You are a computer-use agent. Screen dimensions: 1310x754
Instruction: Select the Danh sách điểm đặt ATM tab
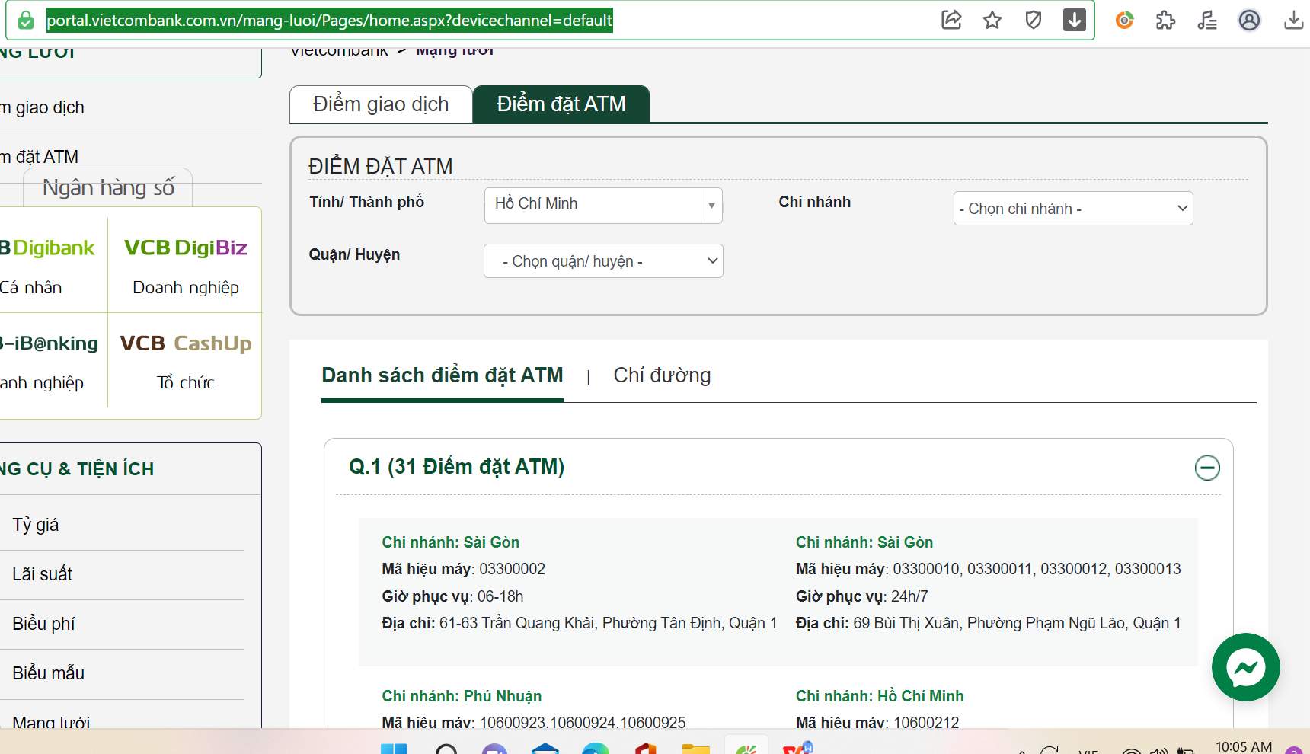point(443,375)
